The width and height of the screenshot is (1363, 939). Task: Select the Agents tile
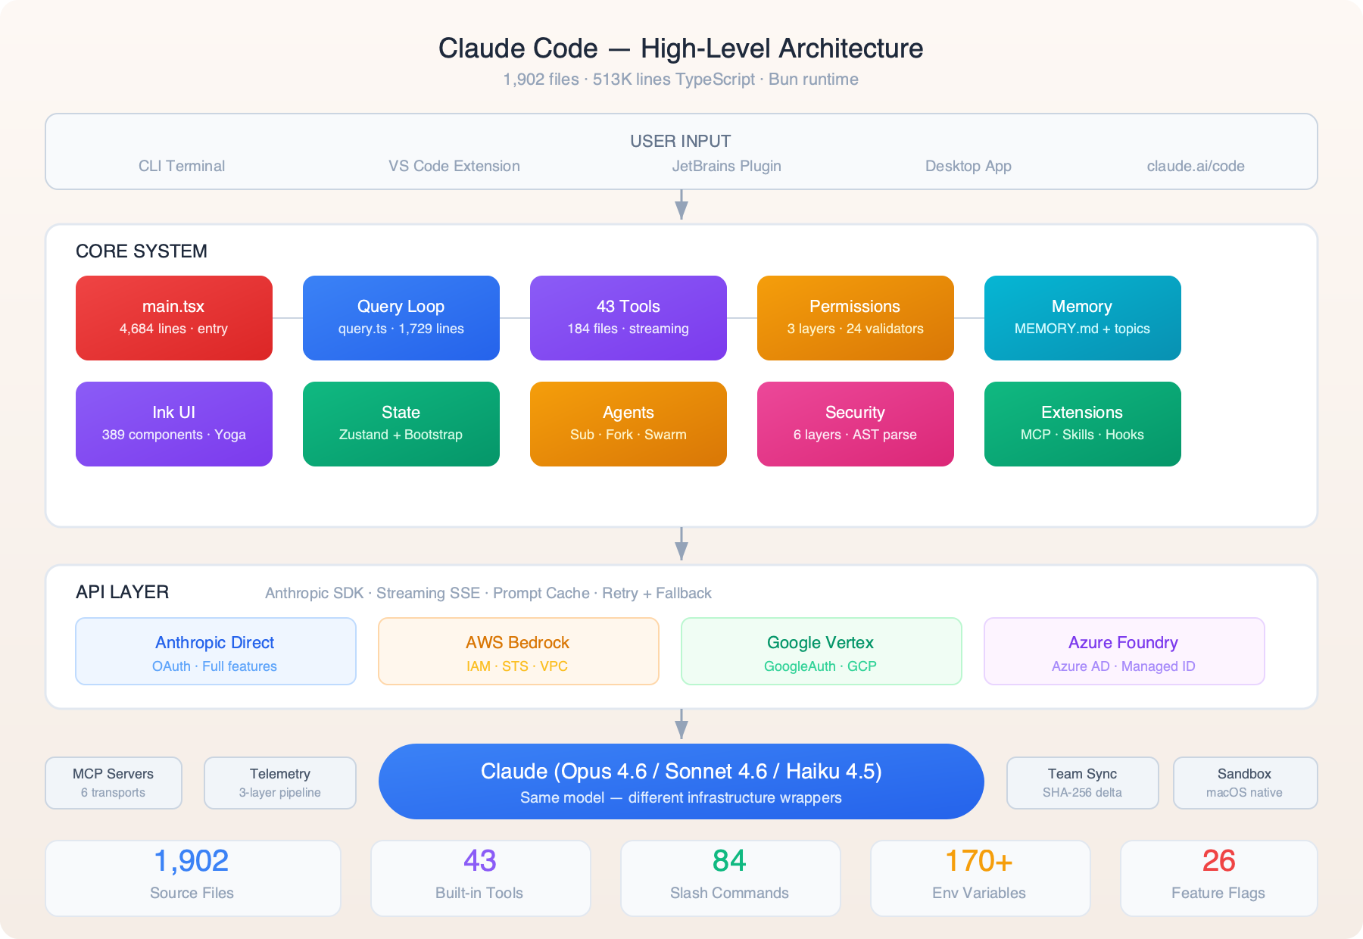(x=628, y=423)
